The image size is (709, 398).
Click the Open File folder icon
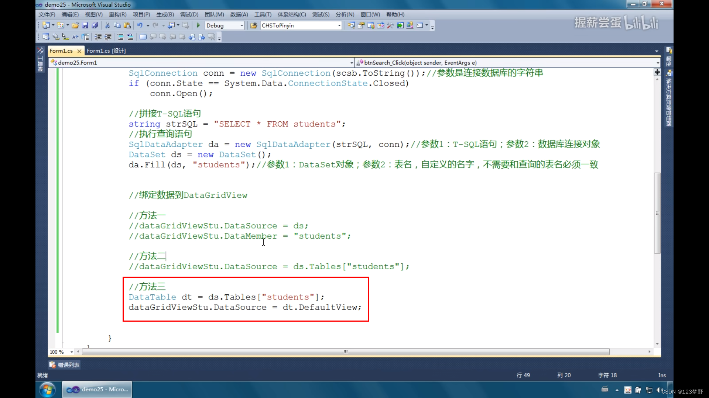(75, 25)
